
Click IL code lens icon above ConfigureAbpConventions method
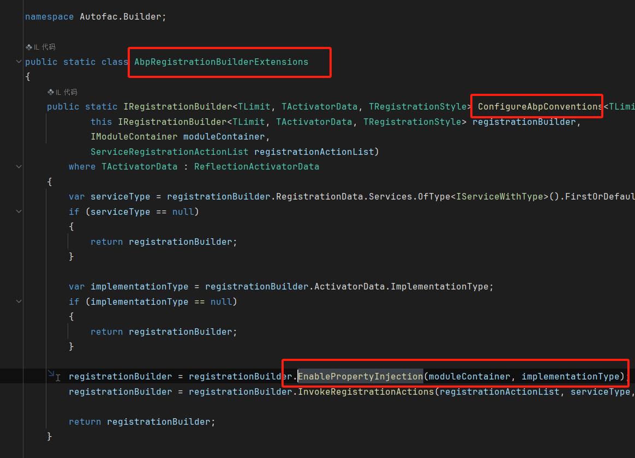tap(51, 92)
